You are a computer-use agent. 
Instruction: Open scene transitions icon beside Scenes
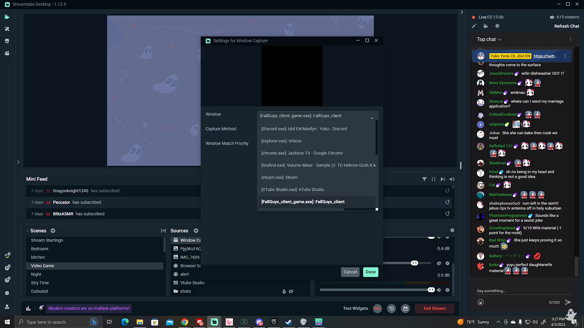point(163,231)
